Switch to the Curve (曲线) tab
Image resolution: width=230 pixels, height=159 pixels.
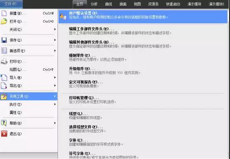(x=109, y=4)
